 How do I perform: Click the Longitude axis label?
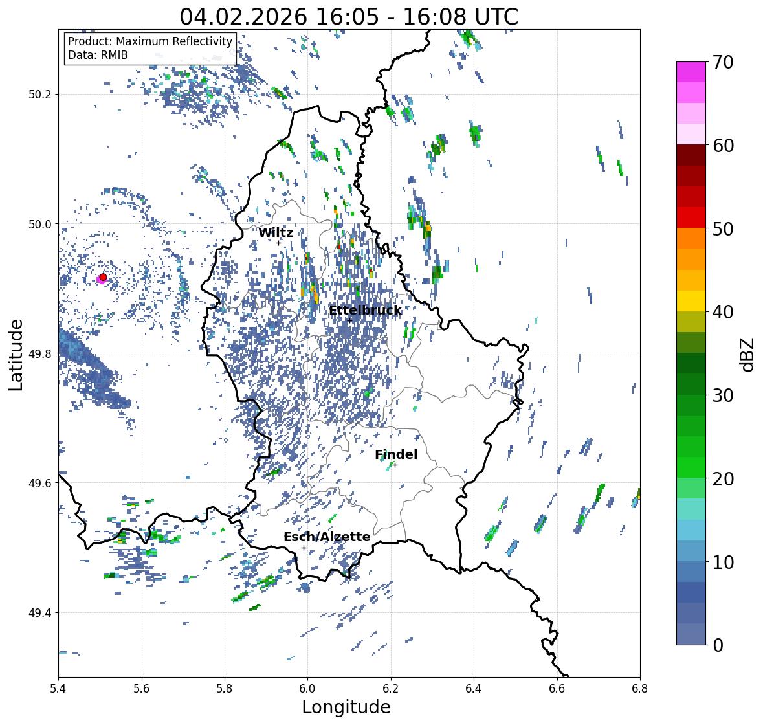[346, 707]
